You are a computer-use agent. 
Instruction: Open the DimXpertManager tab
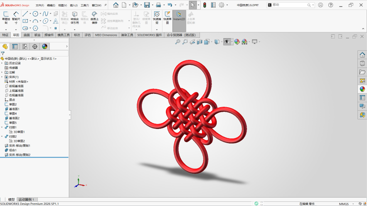click(x=34, y=47)
